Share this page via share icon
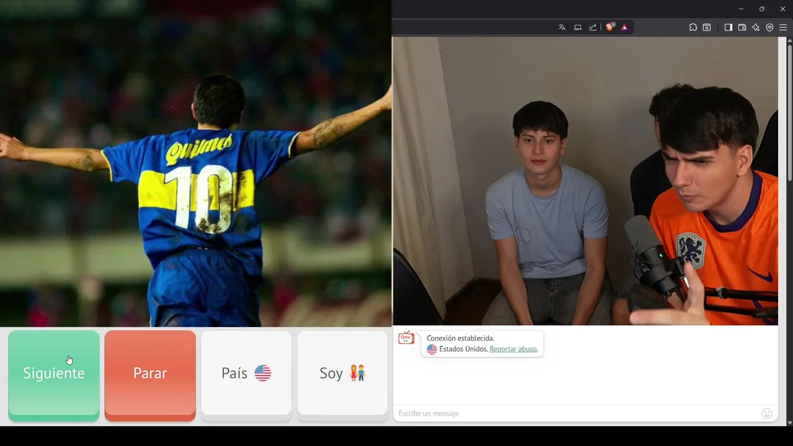793x446 pixels. [593, 27]
